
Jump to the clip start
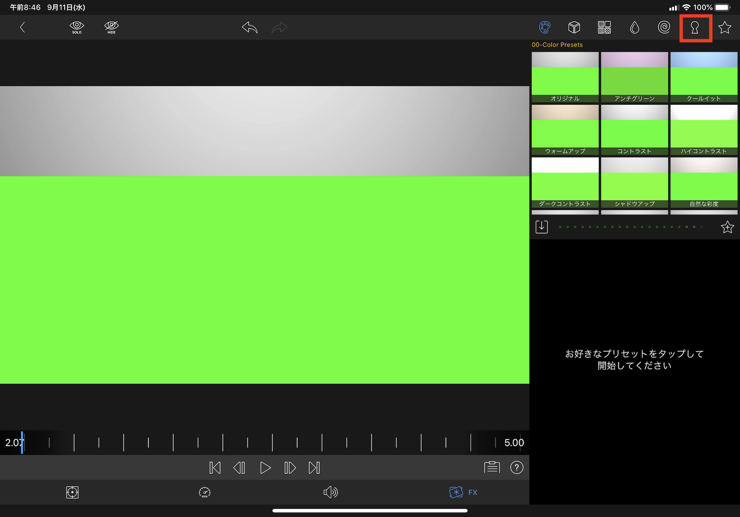click(215, 468)
